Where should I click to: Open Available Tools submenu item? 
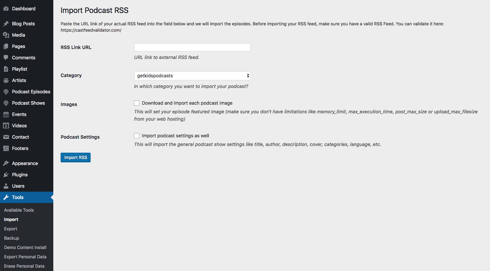(19, 210)
